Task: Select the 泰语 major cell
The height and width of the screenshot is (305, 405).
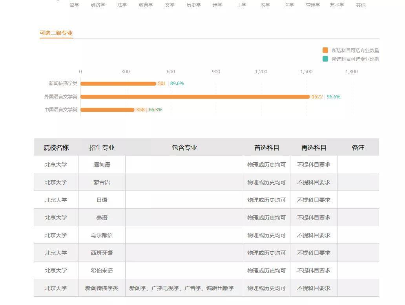Action: [x=102, y=218]
